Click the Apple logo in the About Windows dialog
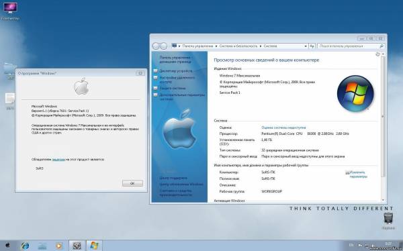This screenshot has width=403, height=251. click(x=81, y=87)
